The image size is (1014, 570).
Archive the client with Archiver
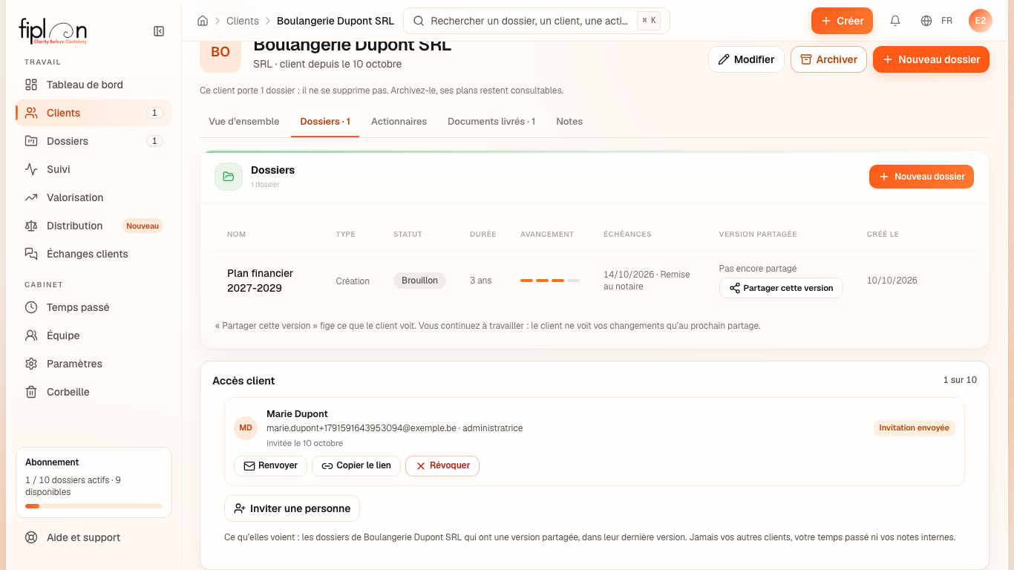pos(828,59)
